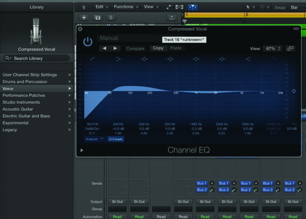
Task: Select Electric Guitar and Bass category
Action: (36, 116)
